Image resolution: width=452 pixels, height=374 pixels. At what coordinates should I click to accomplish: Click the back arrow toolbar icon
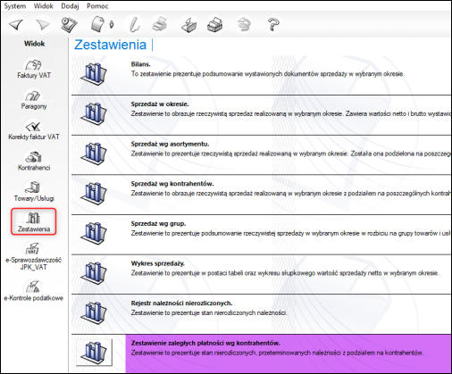click(x=16, y=25)
